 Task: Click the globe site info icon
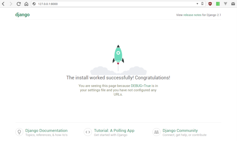pos(34,4)
